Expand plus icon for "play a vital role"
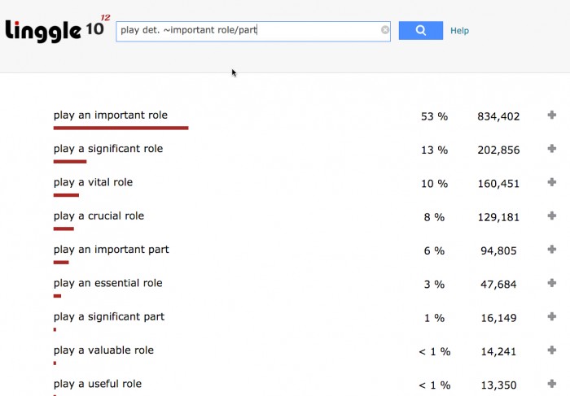The width and height of the screenshot is (570, 396). coord(552,183)
